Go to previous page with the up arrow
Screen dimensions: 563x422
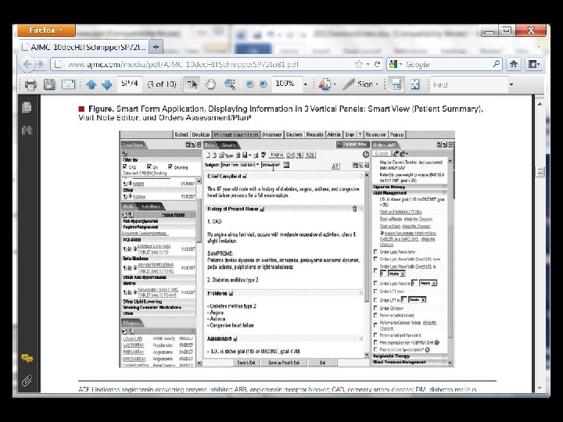(91, 84)
